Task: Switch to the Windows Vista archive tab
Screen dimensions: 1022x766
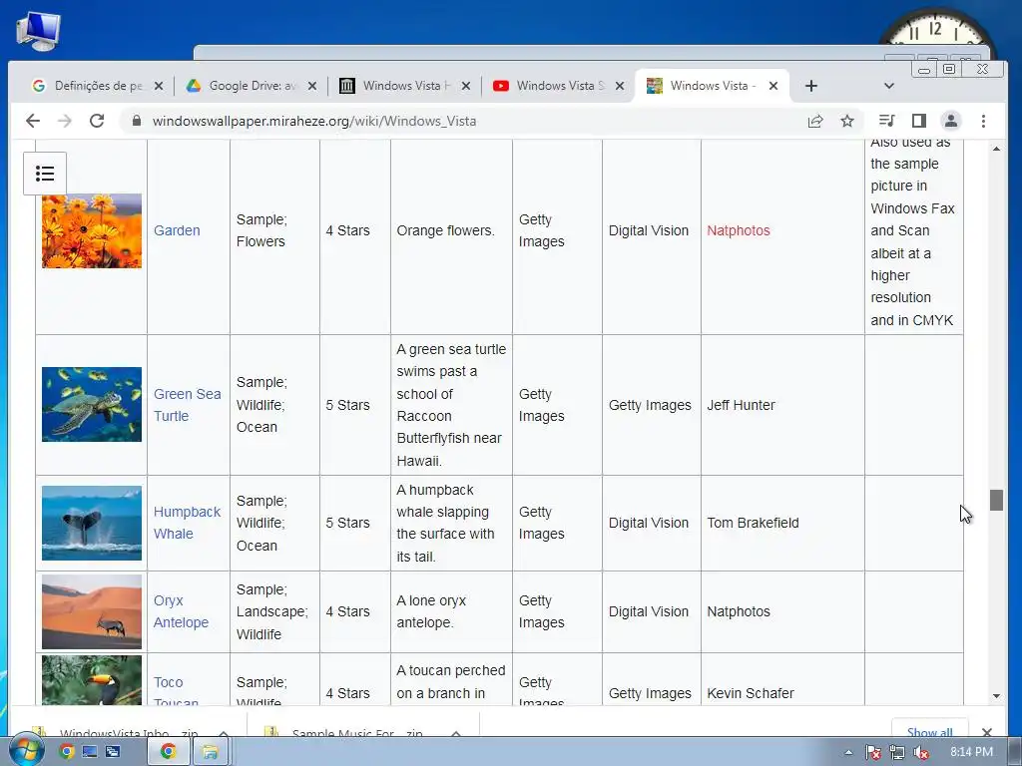Action: coord(404,86)
